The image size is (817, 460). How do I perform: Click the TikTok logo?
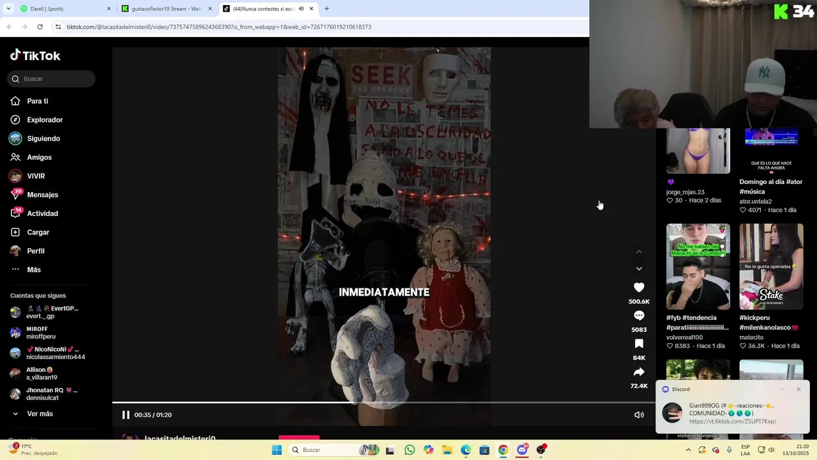[35, 56]
